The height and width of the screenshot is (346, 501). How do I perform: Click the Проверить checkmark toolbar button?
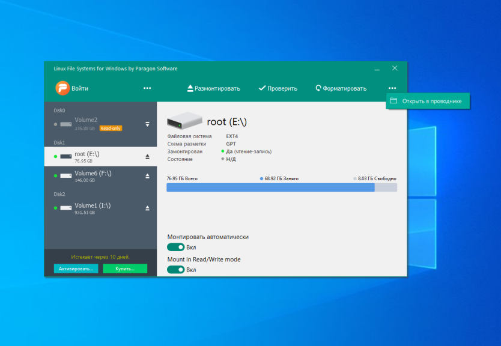coord(278,88)
